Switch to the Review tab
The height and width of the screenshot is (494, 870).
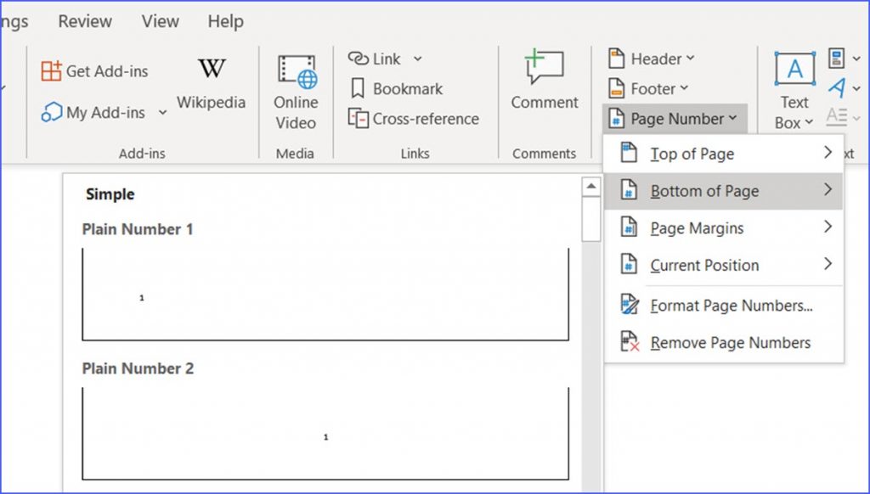tap(84, 21)
